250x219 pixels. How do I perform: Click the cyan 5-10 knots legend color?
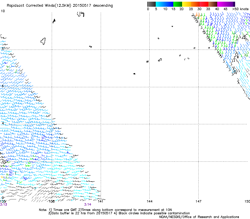coord(160,4)
